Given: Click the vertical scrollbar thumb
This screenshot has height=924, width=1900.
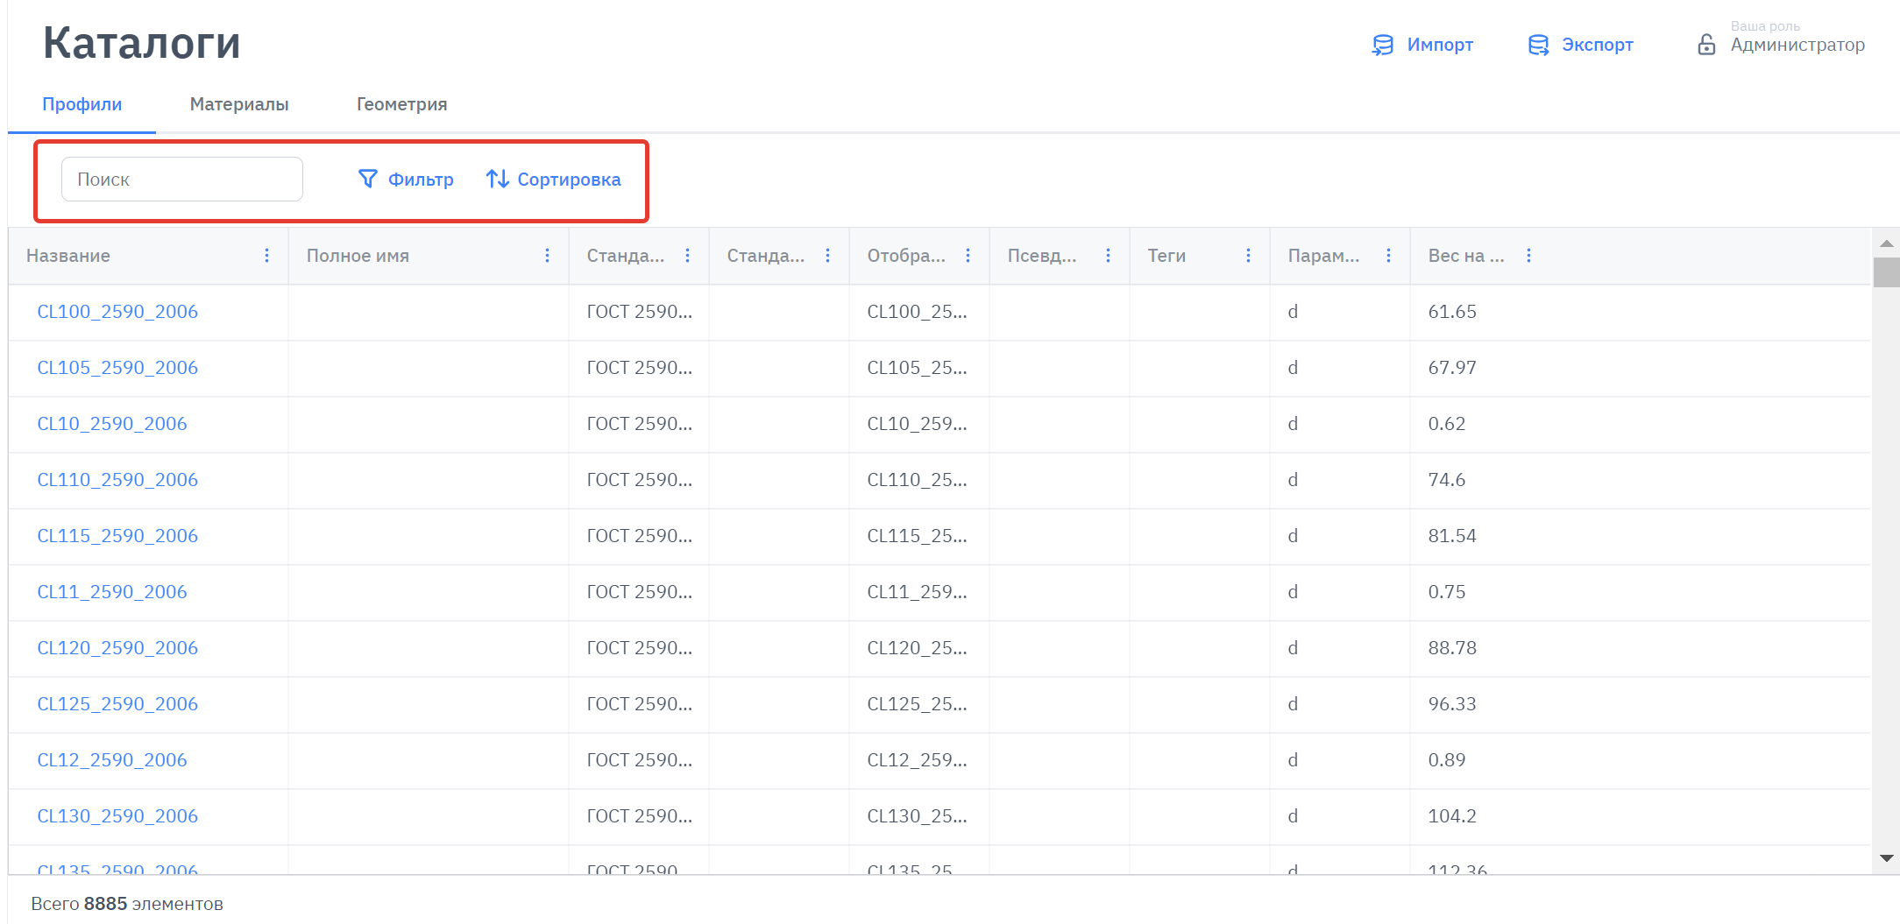Looking at the screenshot, I should 1887,272.
